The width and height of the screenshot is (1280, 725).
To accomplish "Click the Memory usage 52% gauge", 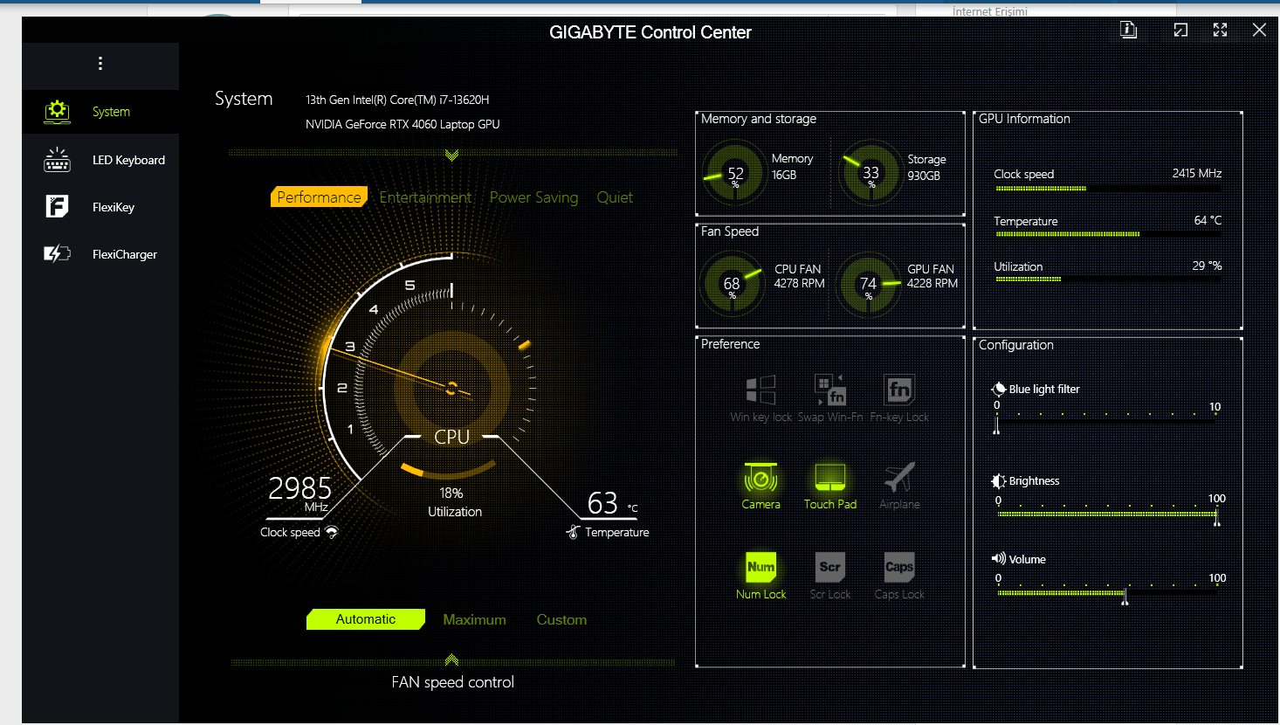I will coord(734,173).
